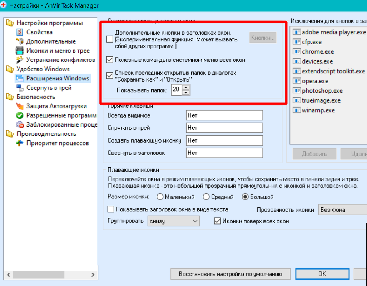
Task: Enable Дополнительные кнопки в заголовках окон checkbox
Action: 110,39
